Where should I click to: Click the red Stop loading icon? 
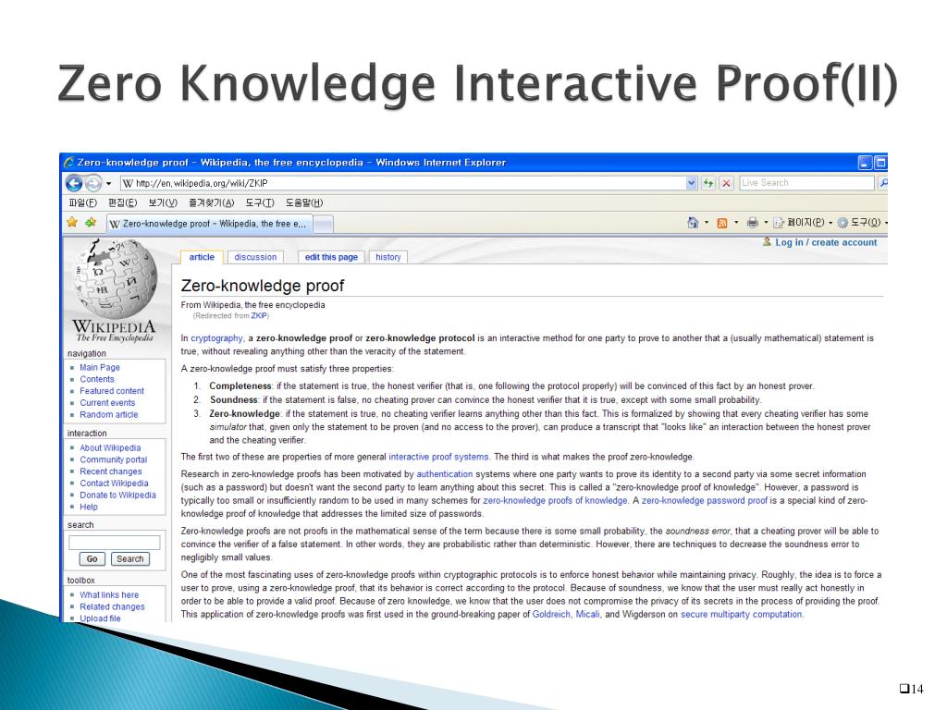coord(727,183)
